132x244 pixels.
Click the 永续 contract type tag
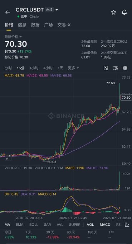(49, 10)
